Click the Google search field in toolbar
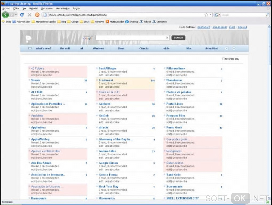Image resolution: width=272 pixels, height=205 pixels. tap(243, 15)
